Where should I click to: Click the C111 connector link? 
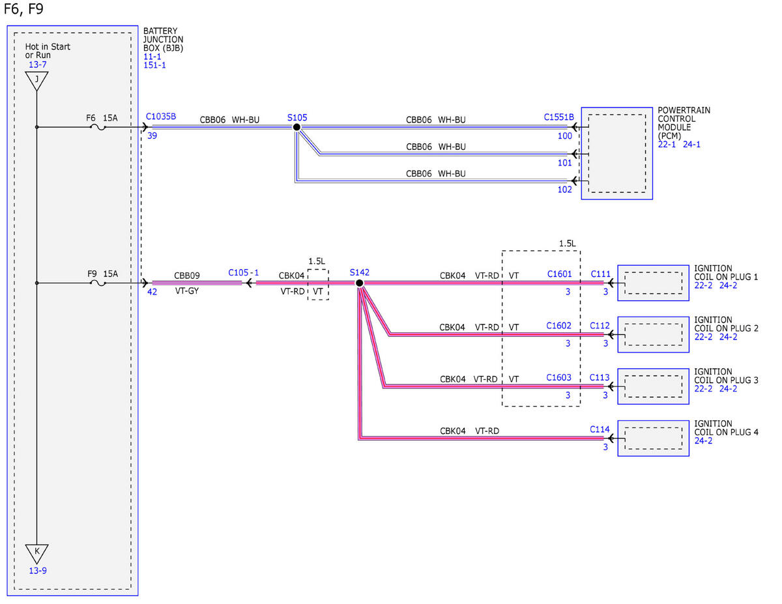tap(600, 274)
